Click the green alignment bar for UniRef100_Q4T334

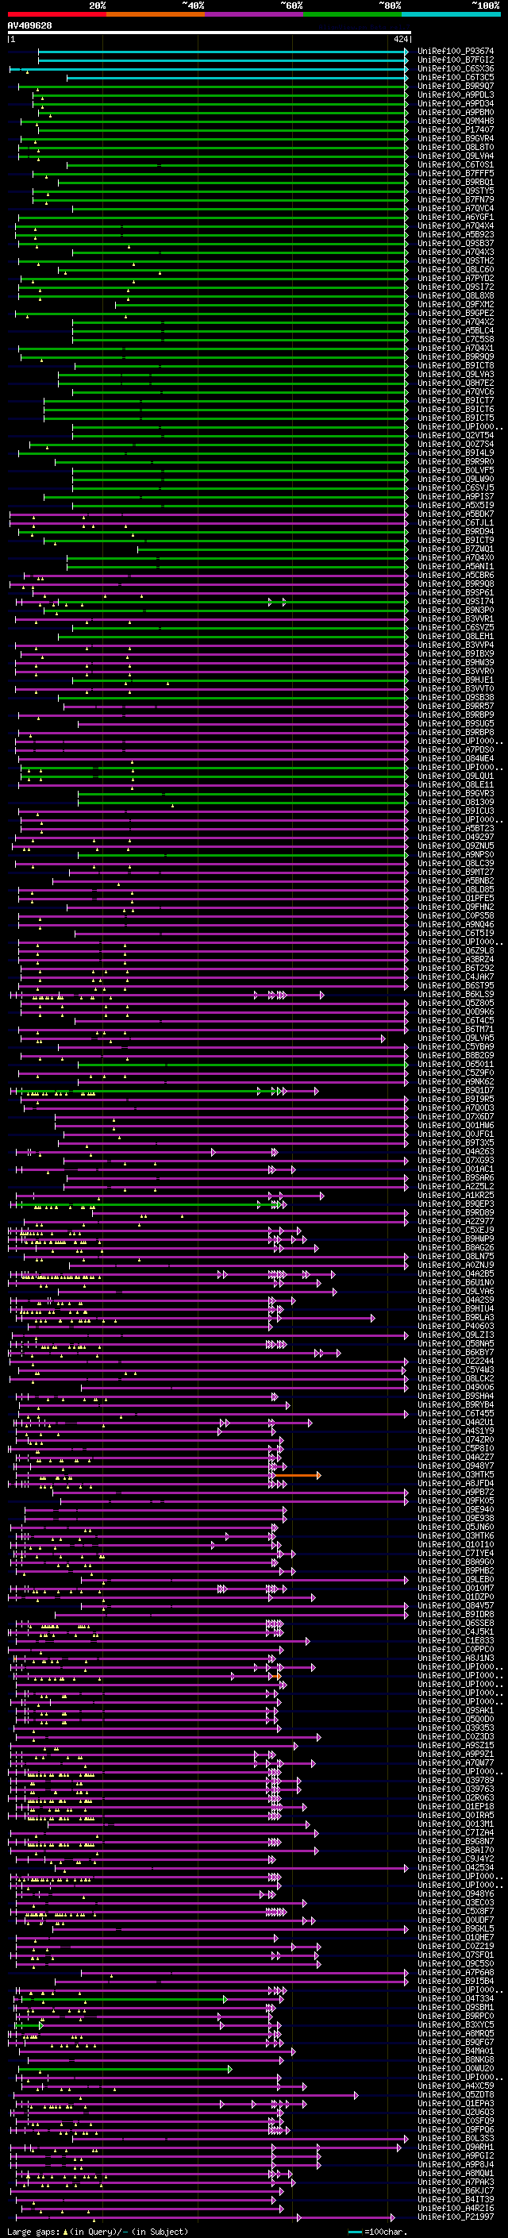pos(123,1998)
